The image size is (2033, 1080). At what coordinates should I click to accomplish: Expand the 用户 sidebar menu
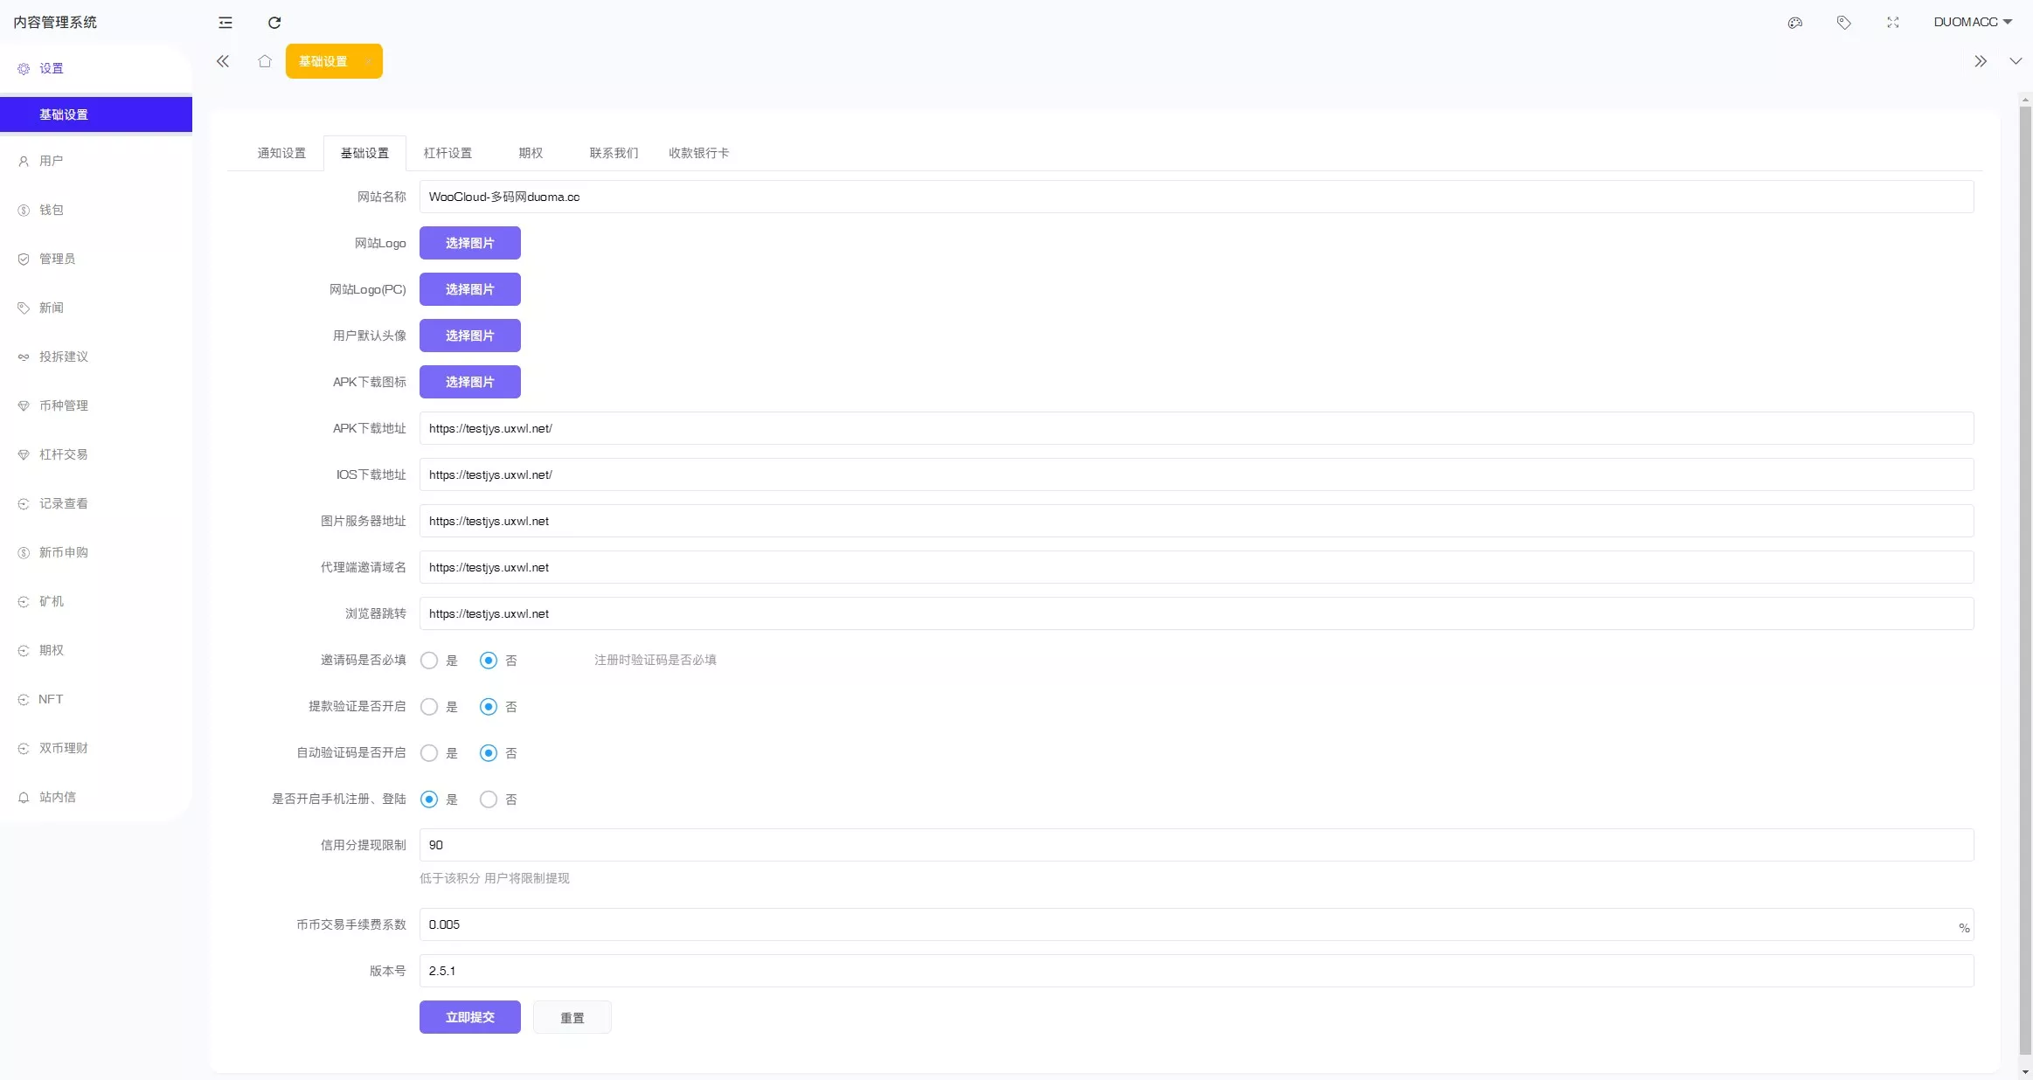(52, 161)
